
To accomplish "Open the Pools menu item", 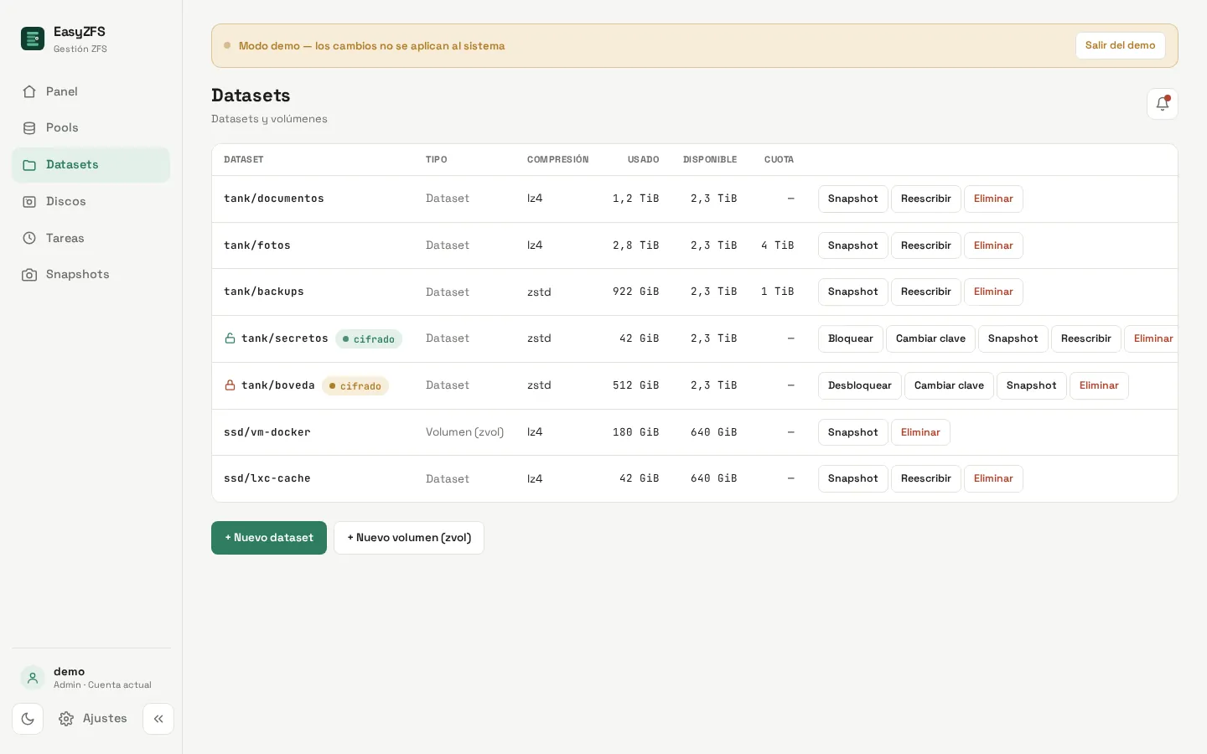I will pos(91,128).
